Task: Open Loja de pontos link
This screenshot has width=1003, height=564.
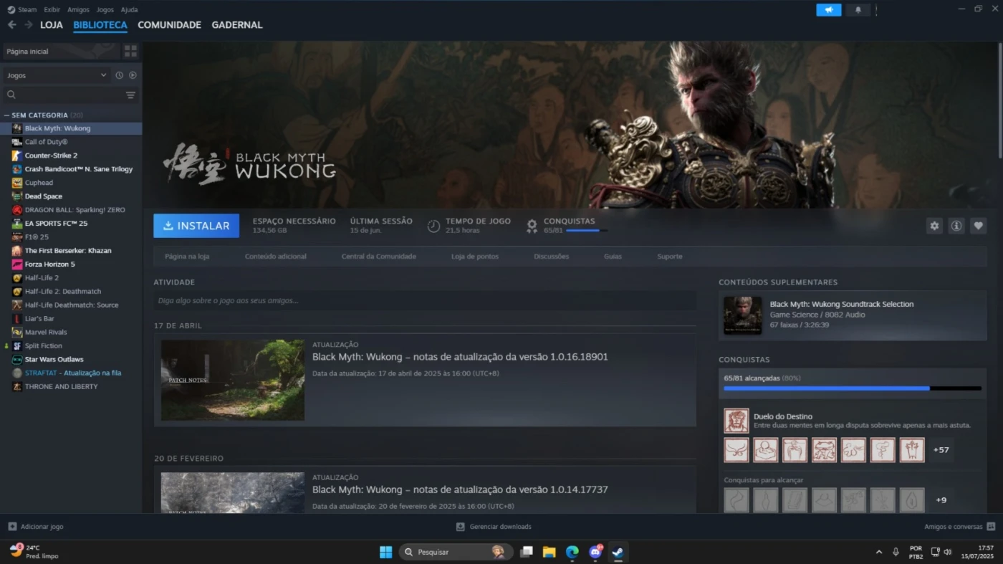Action: pyautogui.click(x=474, y=257)
